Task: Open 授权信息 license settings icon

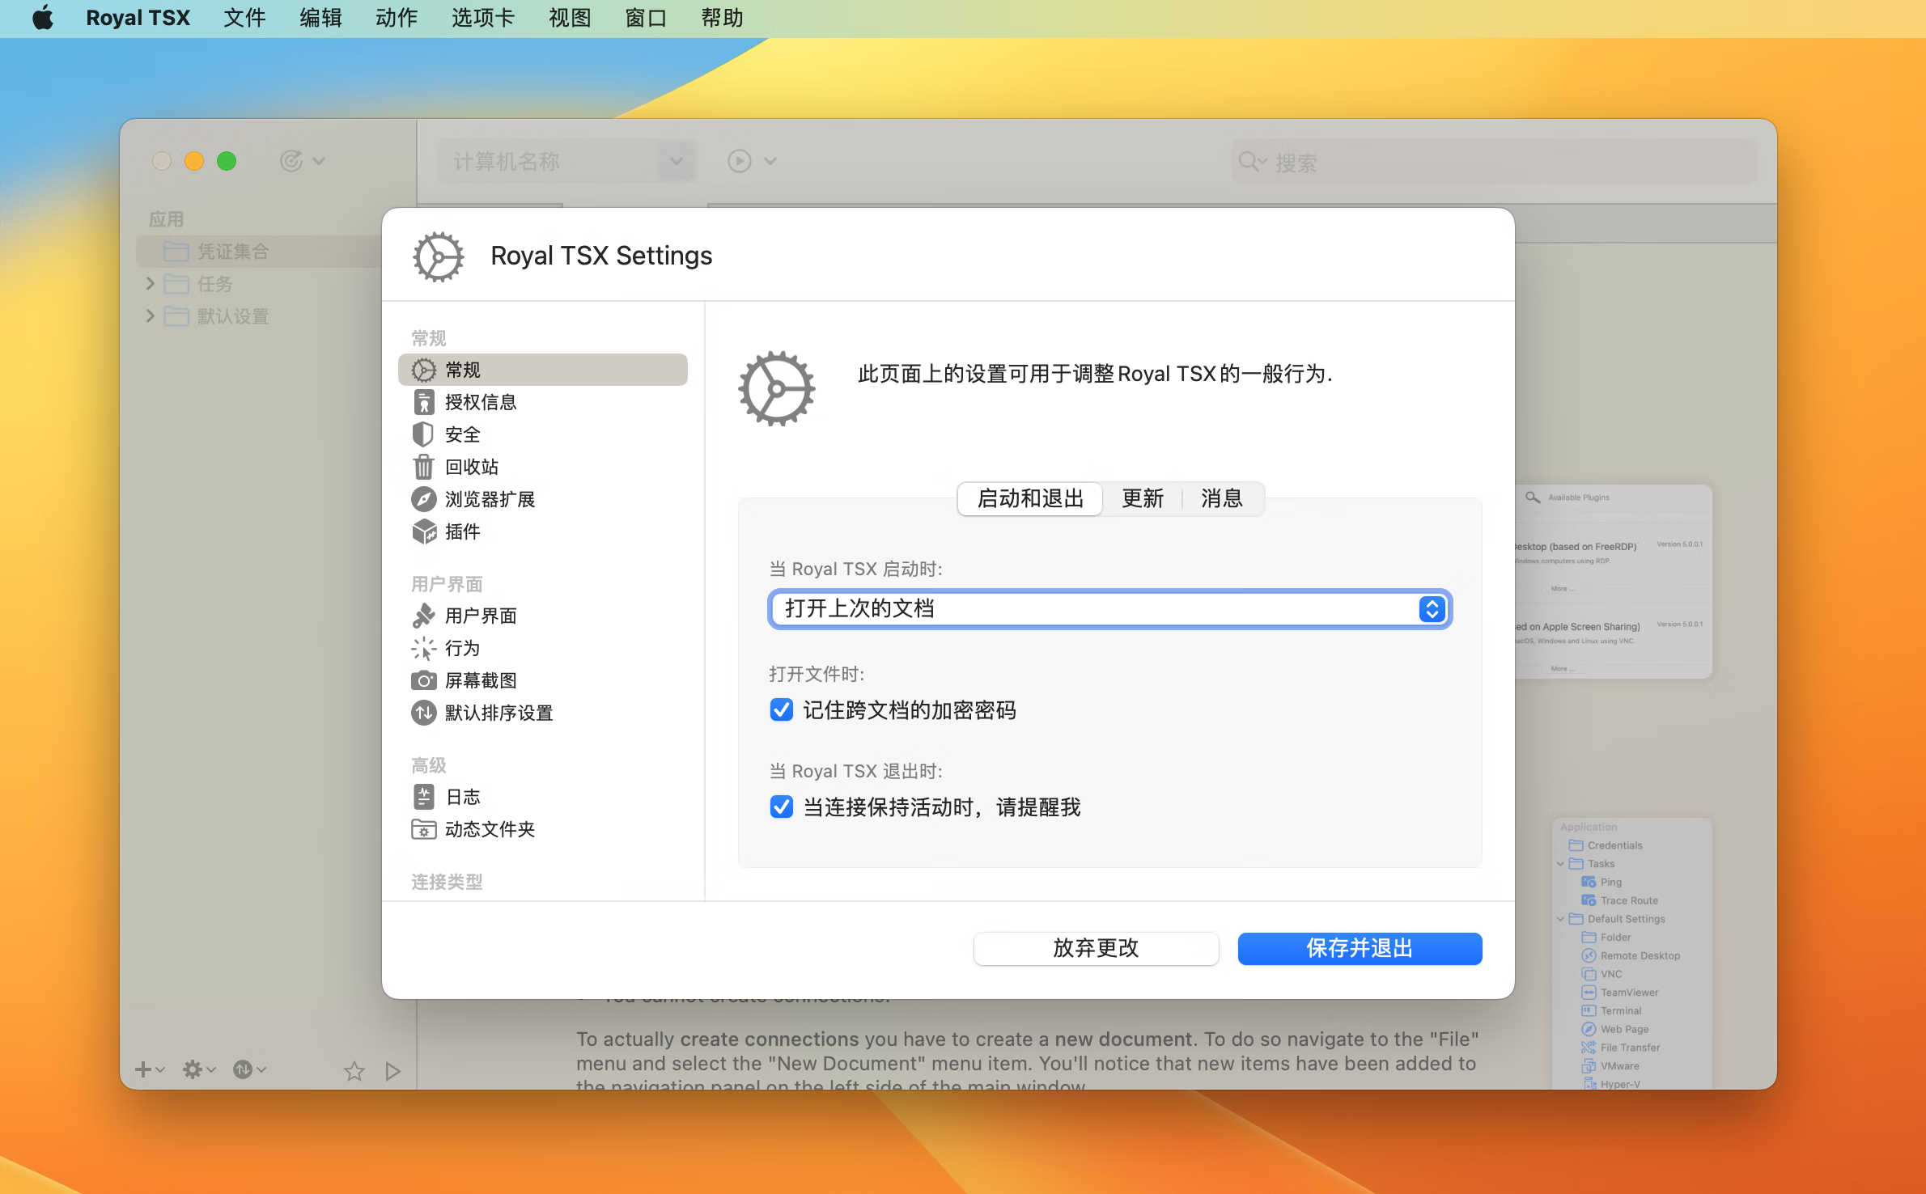Action: [423, 402]
